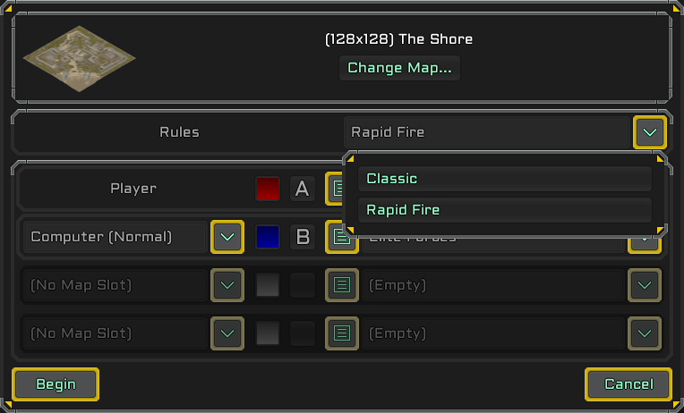Open fourth slot's (No Map Slot) dropdown
Screen dimensions: 684x413
[227, 334]
